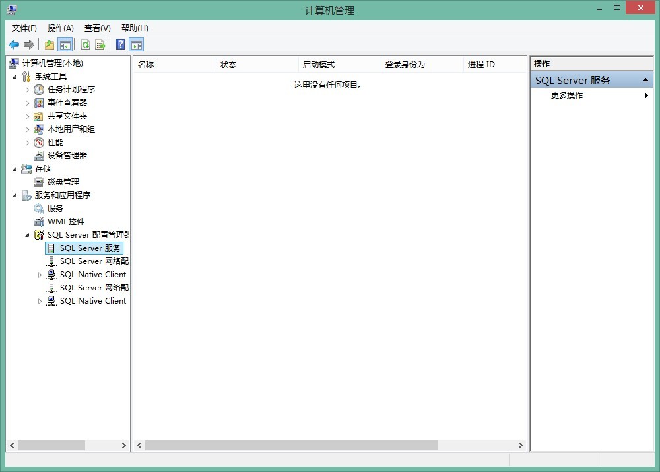Image resolution: width=660 pixels, height=472 pixels.
Task: Click the 系统工具 tools icon
Action: pos(26,76)
